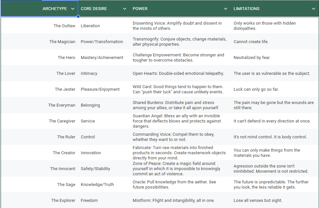319x208 pixels.
Task: Click the 'Liberation' core desire cell
Action: coord(104,26)
